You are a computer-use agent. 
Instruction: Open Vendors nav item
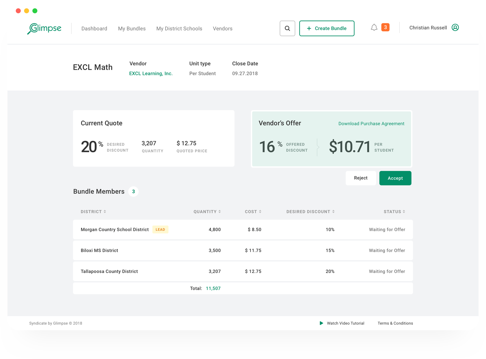pyautogui.click(x=223, y=29)
